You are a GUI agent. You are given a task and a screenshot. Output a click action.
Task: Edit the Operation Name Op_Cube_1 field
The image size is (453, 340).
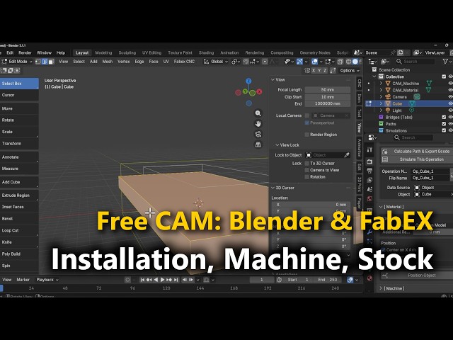430,171
